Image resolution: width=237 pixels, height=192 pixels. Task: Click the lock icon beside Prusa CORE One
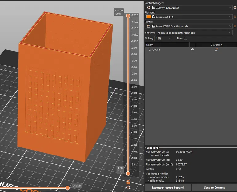pyautogui.click(x=153, y=26)
